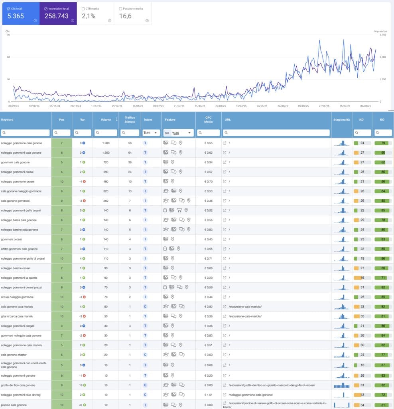This screenshot has height=409, width=394.
Task: Open the external link icon for gommoni orosei row
Action: [225, 239]
